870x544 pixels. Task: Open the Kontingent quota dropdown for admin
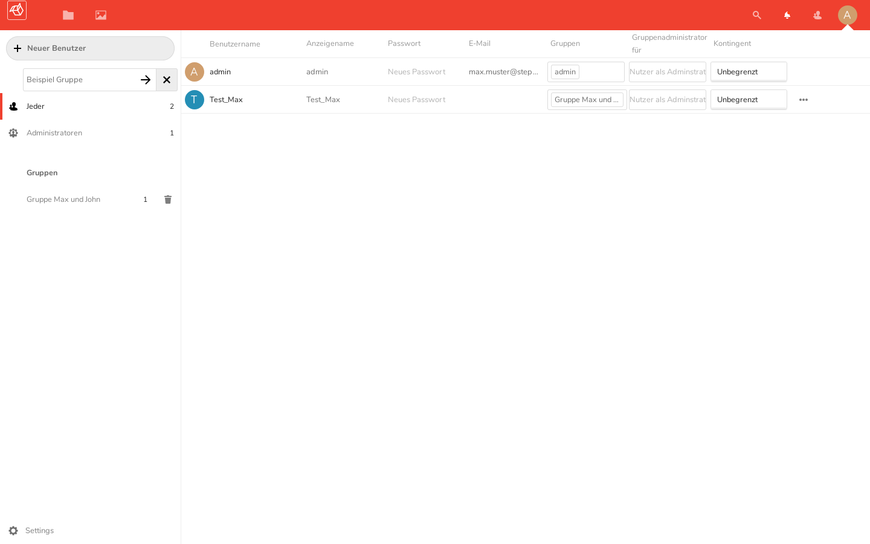tap(749, 72)
